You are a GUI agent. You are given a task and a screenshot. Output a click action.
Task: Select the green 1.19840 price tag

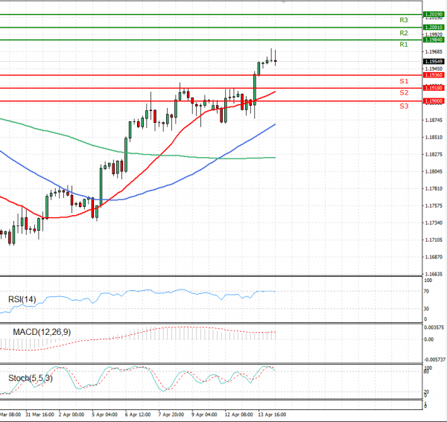pos(434,40)
